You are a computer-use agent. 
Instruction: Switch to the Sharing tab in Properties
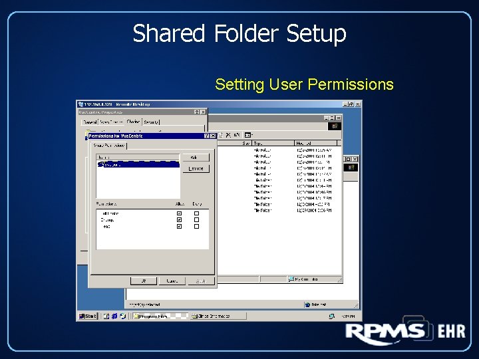click(133, 122)
